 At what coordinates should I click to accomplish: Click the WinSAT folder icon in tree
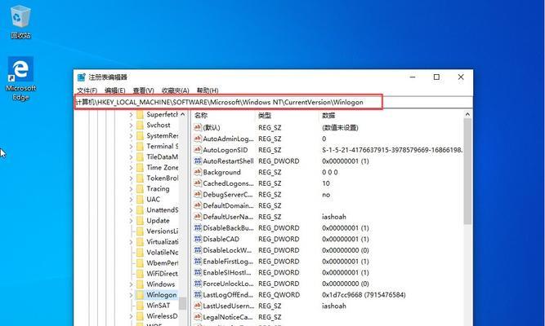pos(140,306)
